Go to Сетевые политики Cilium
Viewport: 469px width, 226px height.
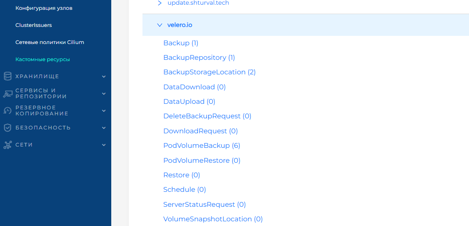tap(50, 42)
